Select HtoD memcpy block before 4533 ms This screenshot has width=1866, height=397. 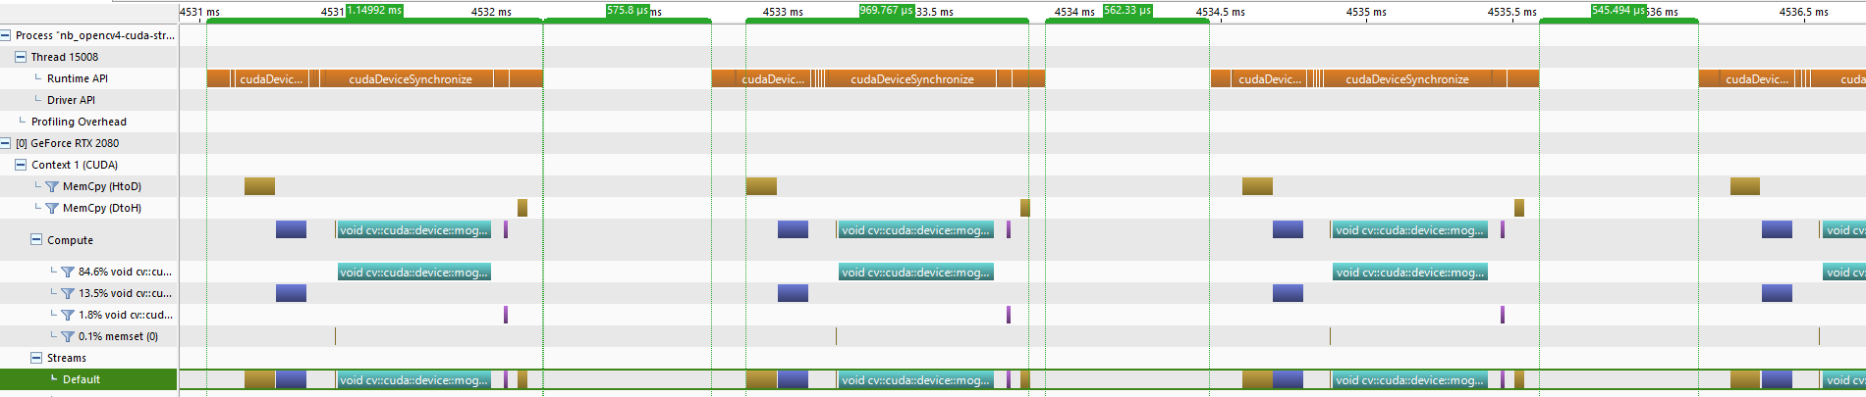click(761, 186)
